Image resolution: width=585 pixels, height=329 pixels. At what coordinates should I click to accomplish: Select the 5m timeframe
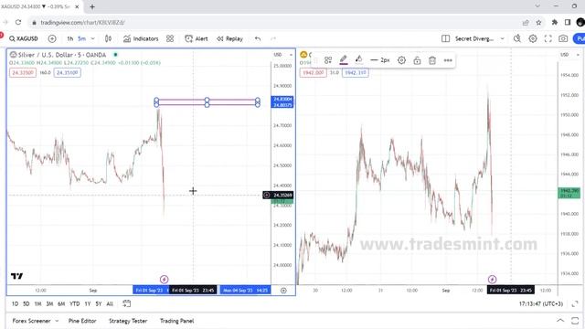point(81,38)
